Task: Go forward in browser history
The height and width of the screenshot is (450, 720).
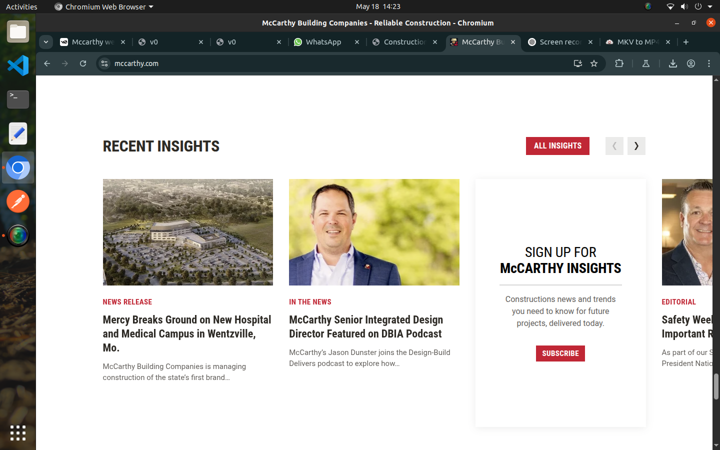Action: 65,63
